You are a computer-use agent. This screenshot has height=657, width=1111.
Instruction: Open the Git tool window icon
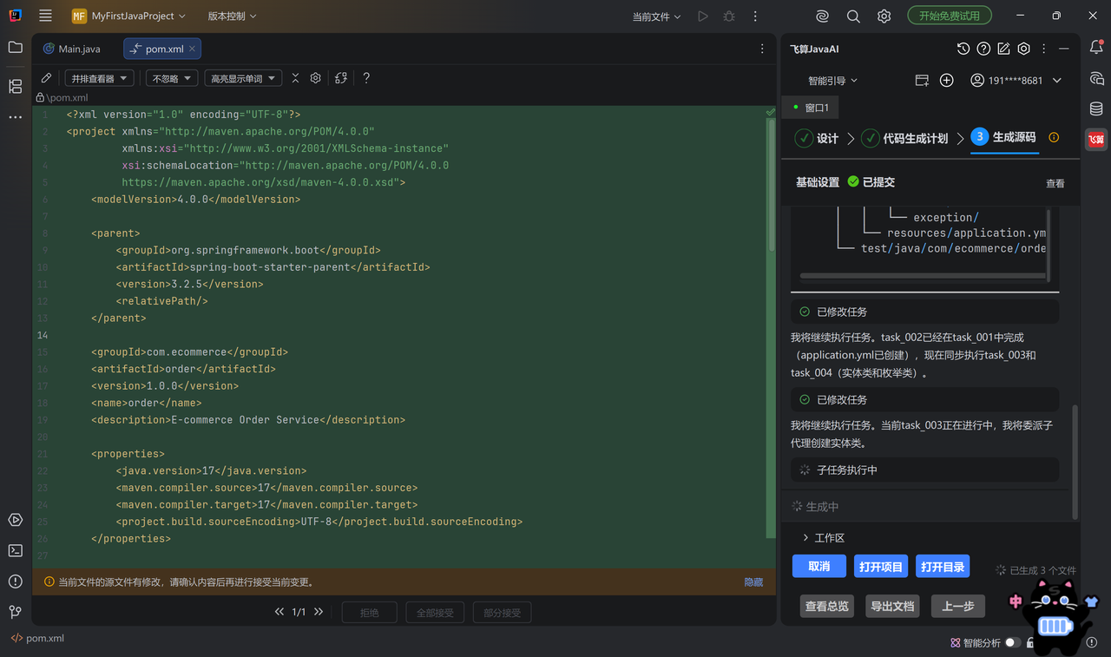point(15,612)
